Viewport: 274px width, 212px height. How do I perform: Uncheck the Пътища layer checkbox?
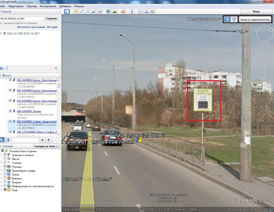click(x=5, y=167)
